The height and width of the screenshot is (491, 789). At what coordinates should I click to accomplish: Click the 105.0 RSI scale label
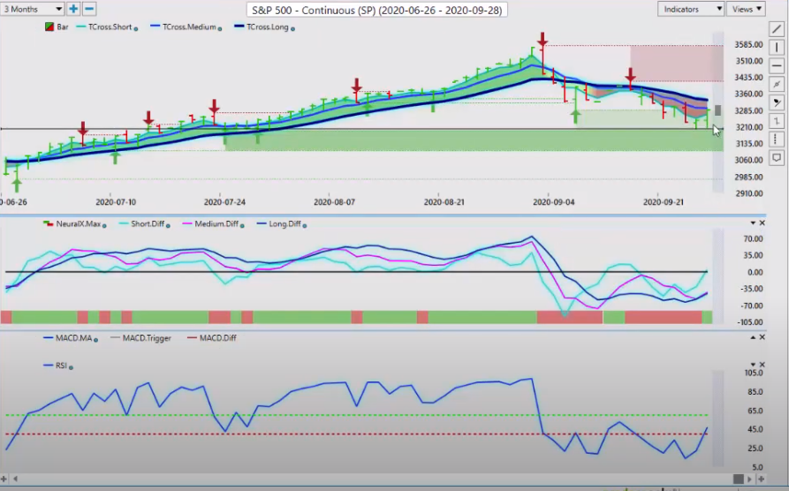pyautogui.click(x=754, y=373)
